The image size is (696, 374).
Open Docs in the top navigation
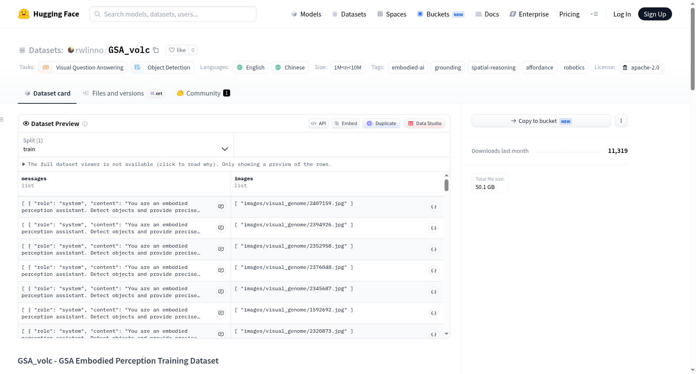coord(487,14)
